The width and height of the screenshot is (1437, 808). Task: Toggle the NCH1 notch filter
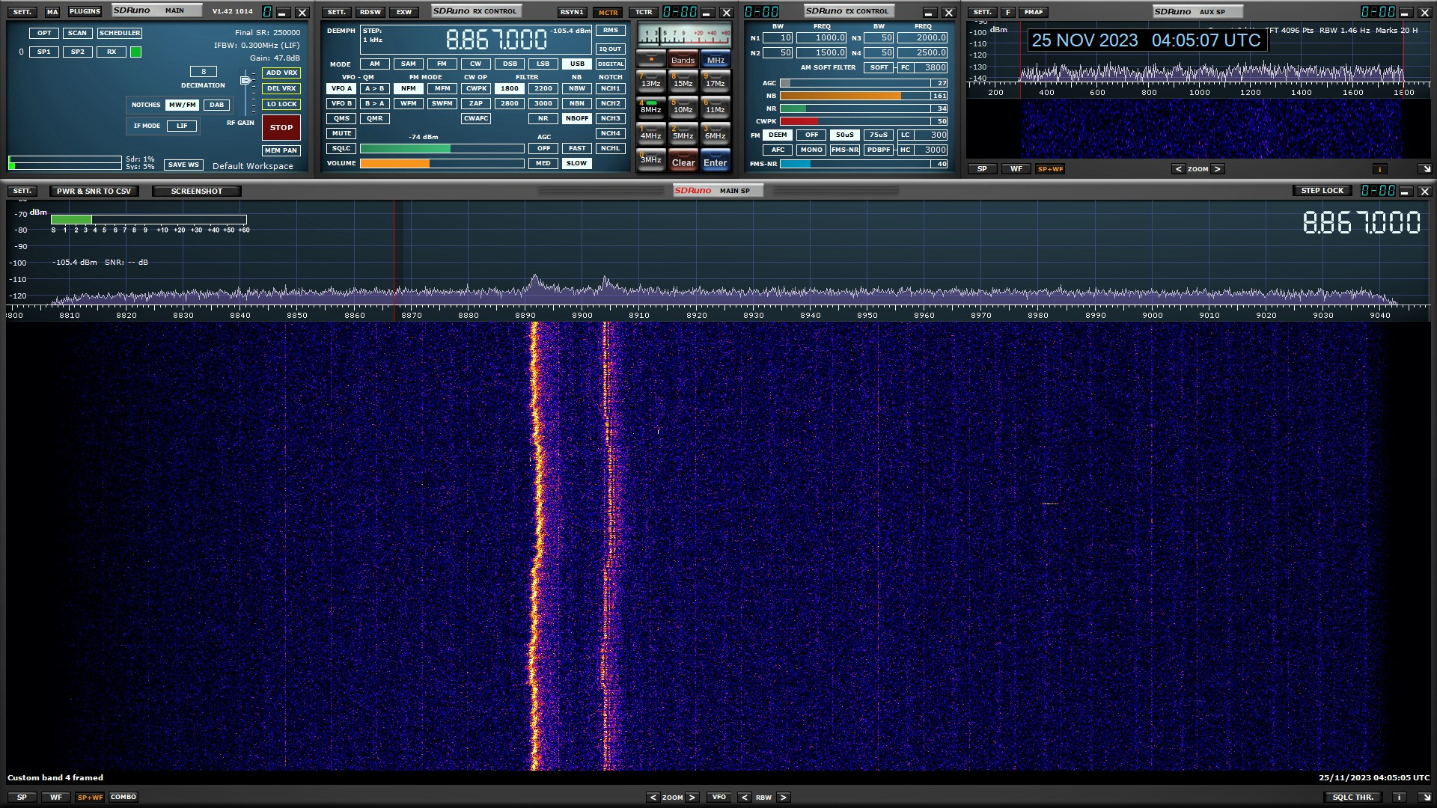611,88
